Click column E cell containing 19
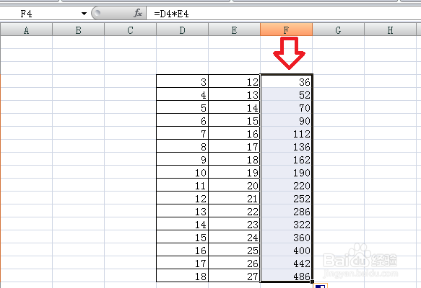421x288 pixels. (x=234, y=172)
